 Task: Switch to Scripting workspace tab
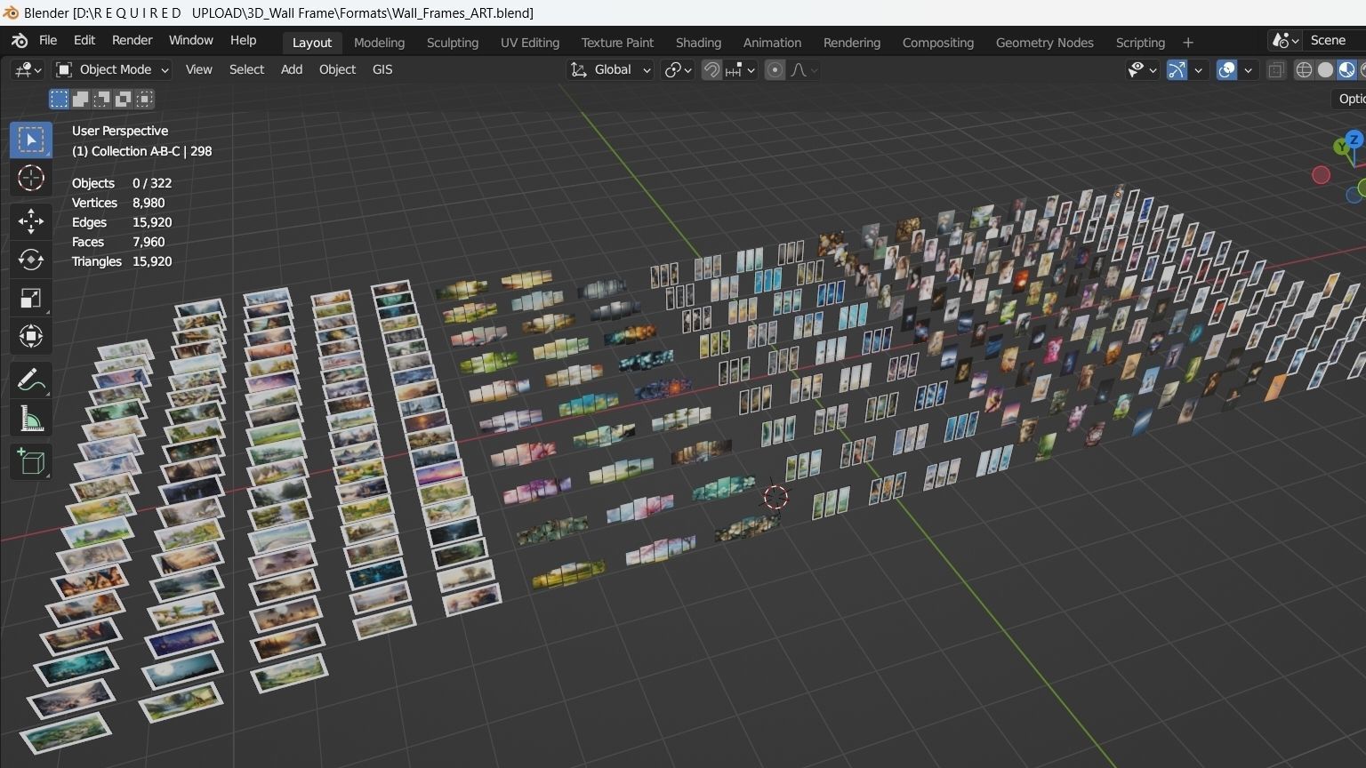click(1140, 43)
